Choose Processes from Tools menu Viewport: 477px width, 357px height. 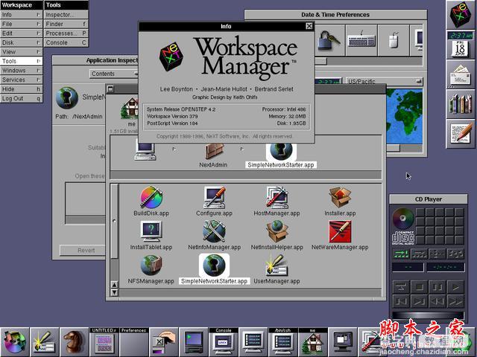[66, 33]
